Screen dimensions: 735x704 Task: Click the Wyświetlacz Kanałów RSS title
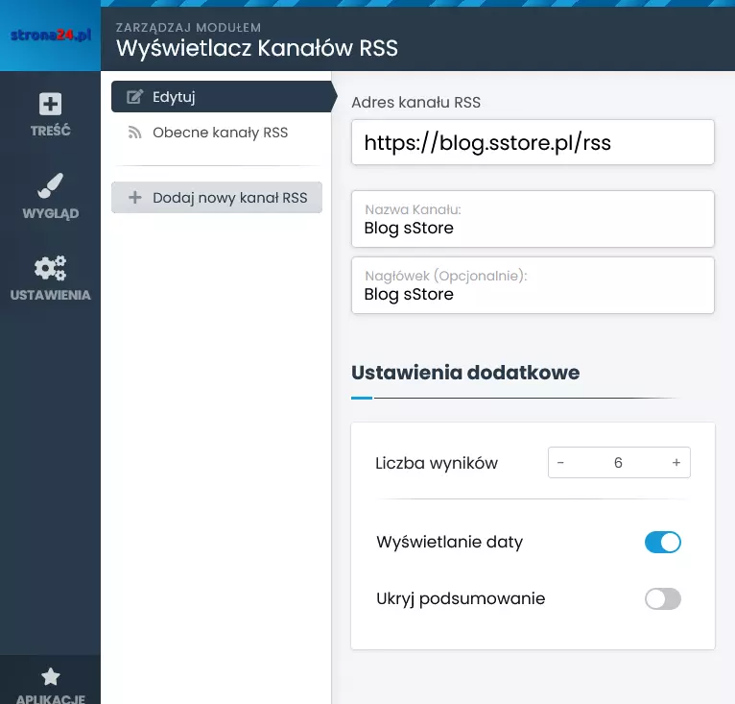257,48
